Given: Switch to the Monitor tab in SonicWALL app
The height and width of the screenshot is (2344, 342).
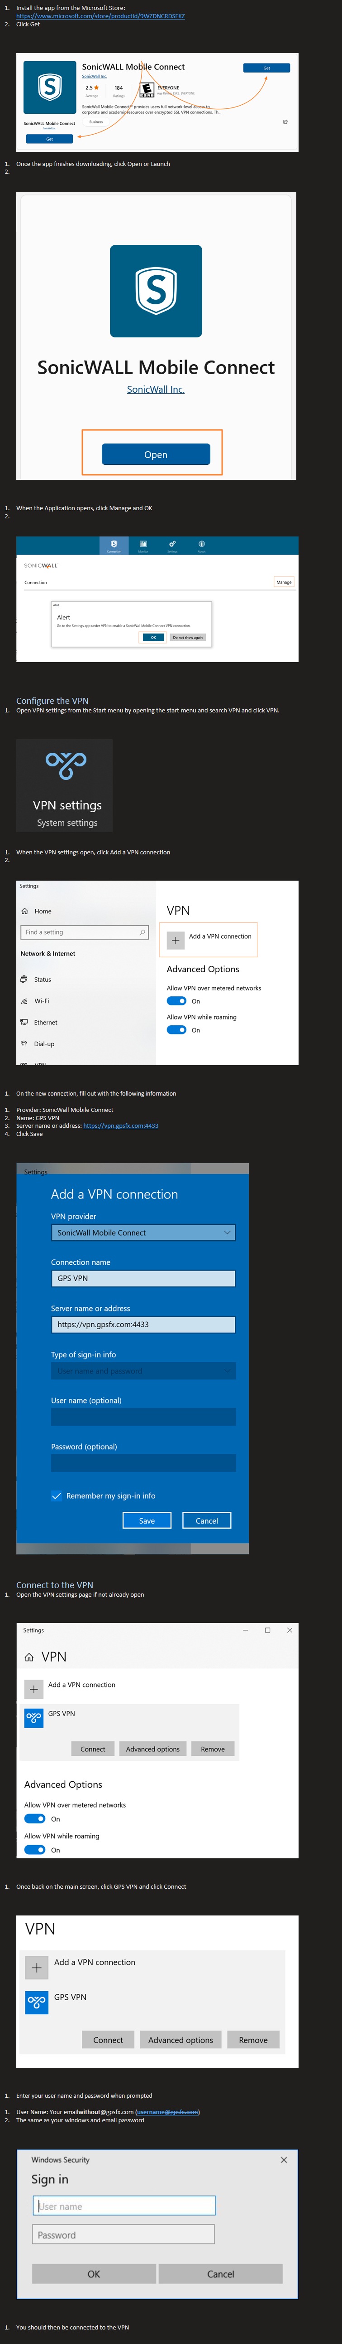Looking at the screenshot, I should [x=143, y=546].
